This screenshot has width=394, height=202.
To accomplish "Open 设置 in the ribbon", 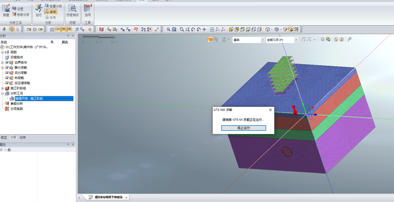I will pos(18,9).
